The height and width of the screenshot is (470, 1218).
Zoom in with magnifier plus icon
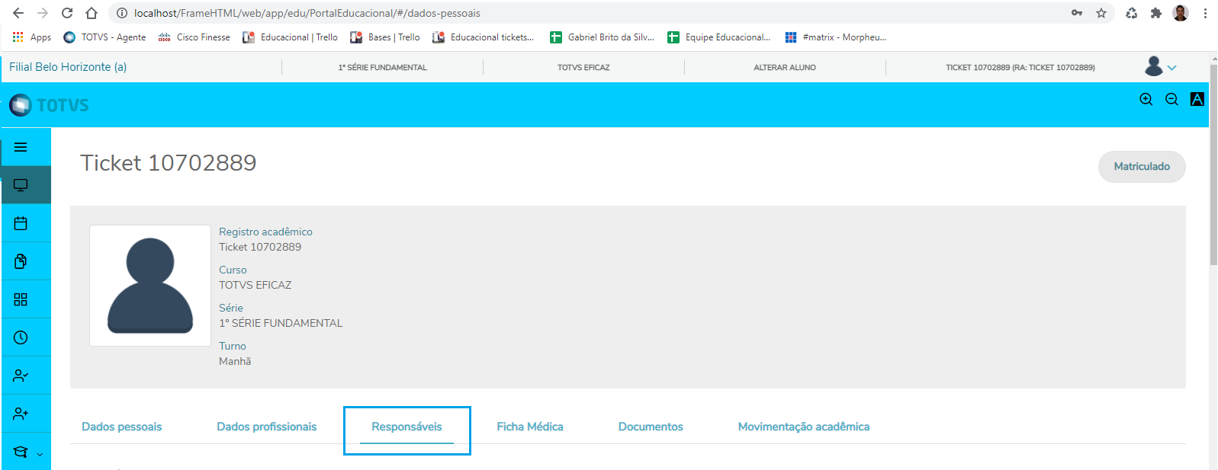(1146, 99)
